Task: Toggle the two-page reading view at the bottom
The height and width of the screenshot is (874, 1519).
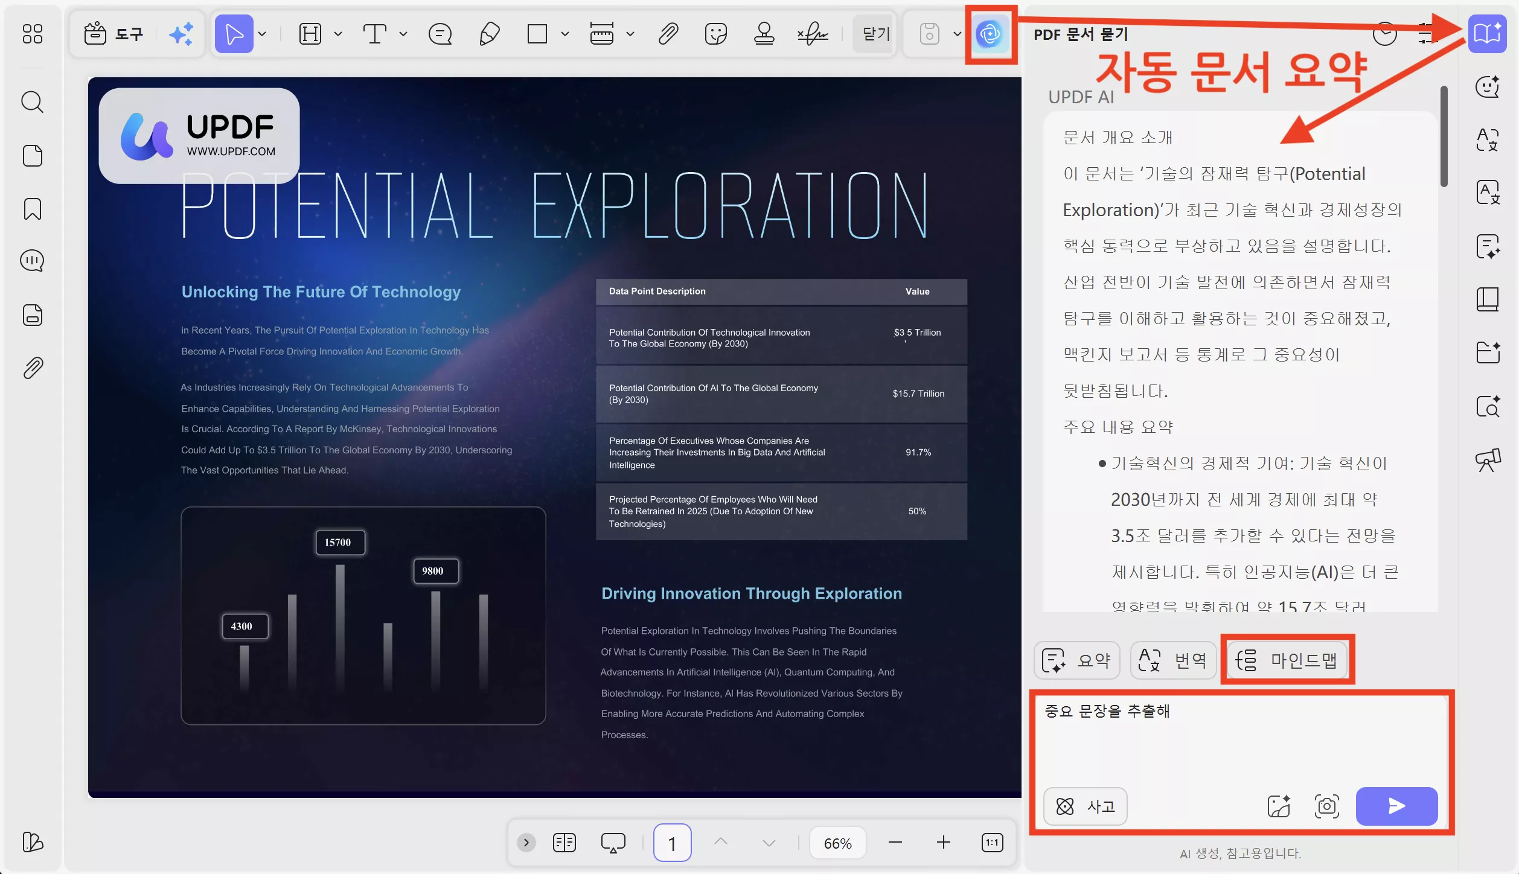Action: tap(564, 842)
